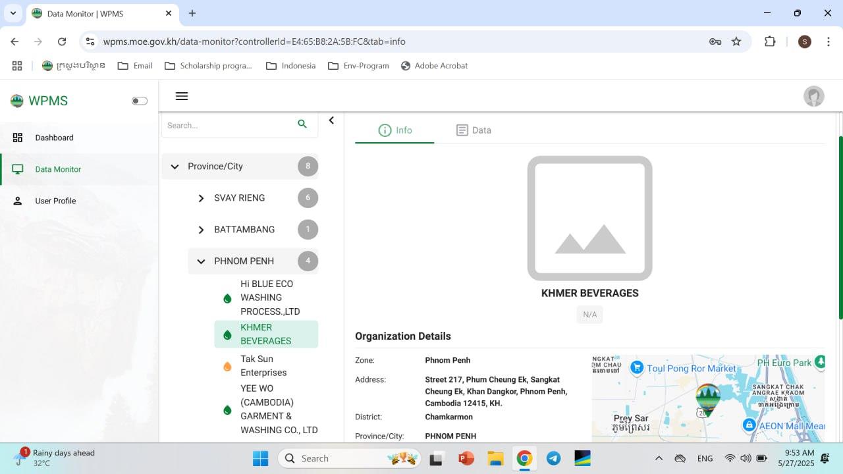Open the Chrome apps grid icon
843x474 pixels.
[x=17, y=66]
